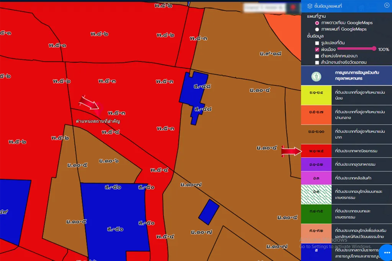Click the brown ย.๘-ย.๑๐ legend swatch
The height and width of the screenshot is (261, 392).
point(316,134)
